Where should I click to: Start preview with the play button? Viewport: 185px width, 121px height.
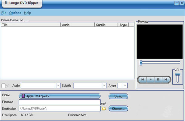pyautogui.click(x=150, y=80)
